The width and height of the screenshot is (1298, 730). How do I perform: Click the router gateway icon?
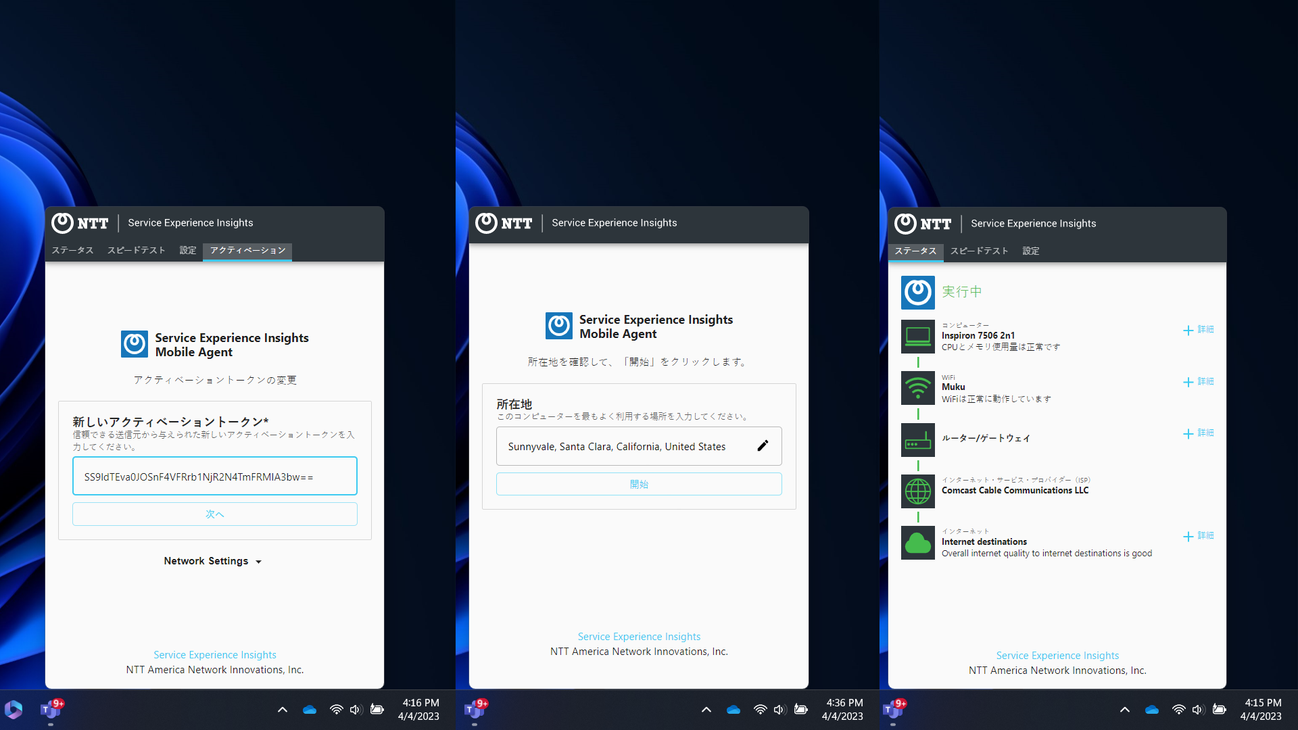pyautogui.click(x=918, y=440)
